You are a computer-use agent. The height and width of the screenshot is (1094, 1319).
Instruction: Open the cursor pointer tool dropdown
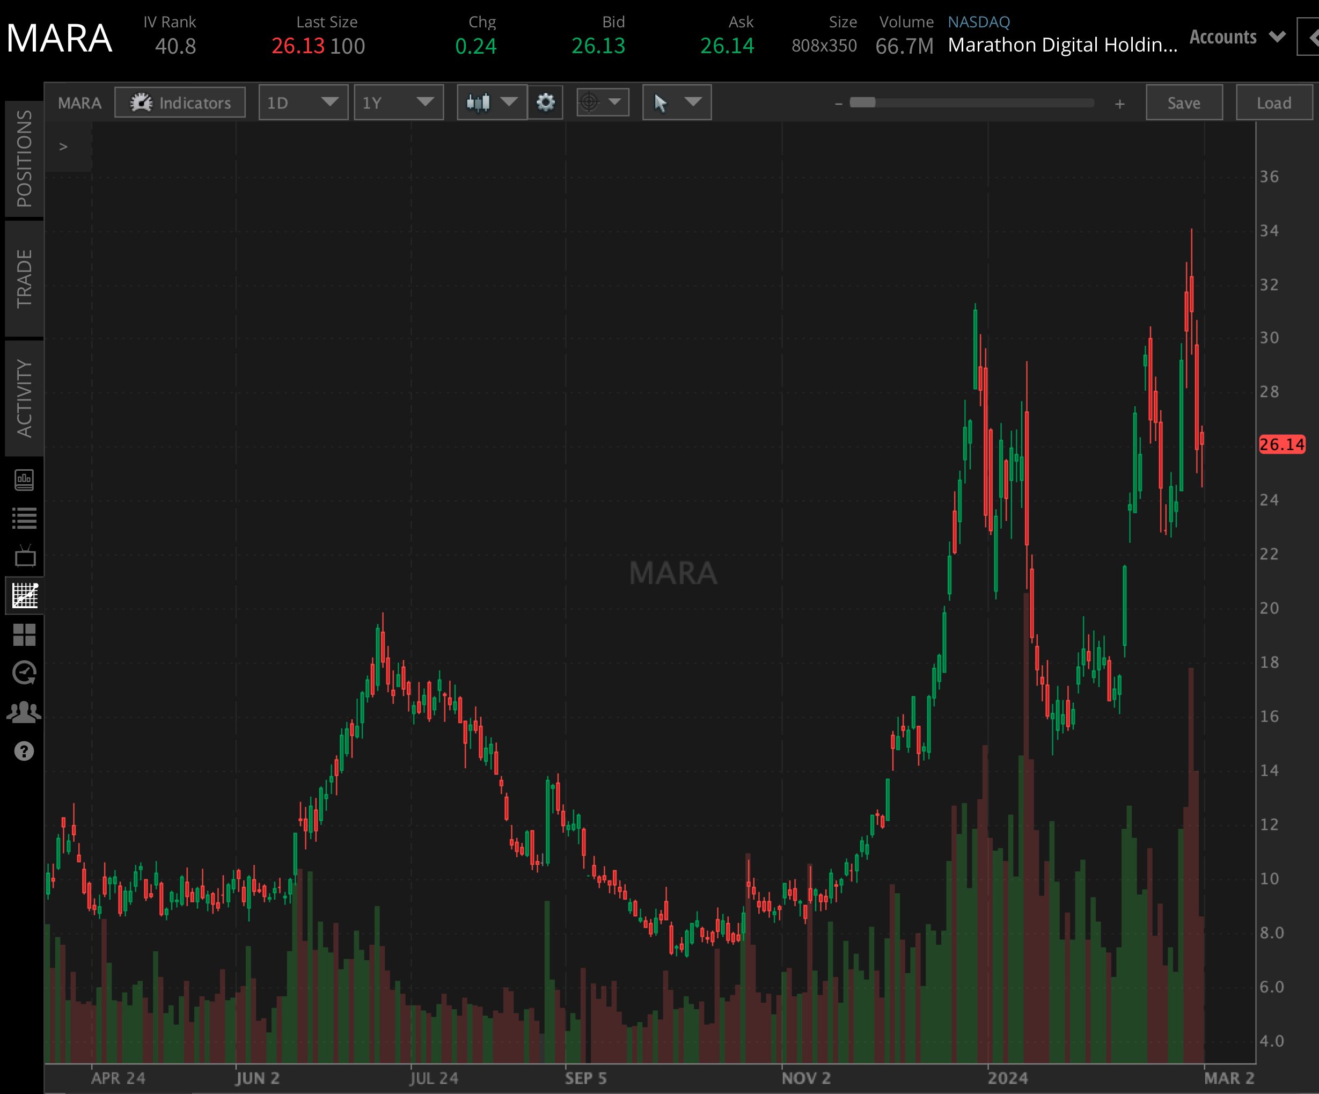point(677,103)
